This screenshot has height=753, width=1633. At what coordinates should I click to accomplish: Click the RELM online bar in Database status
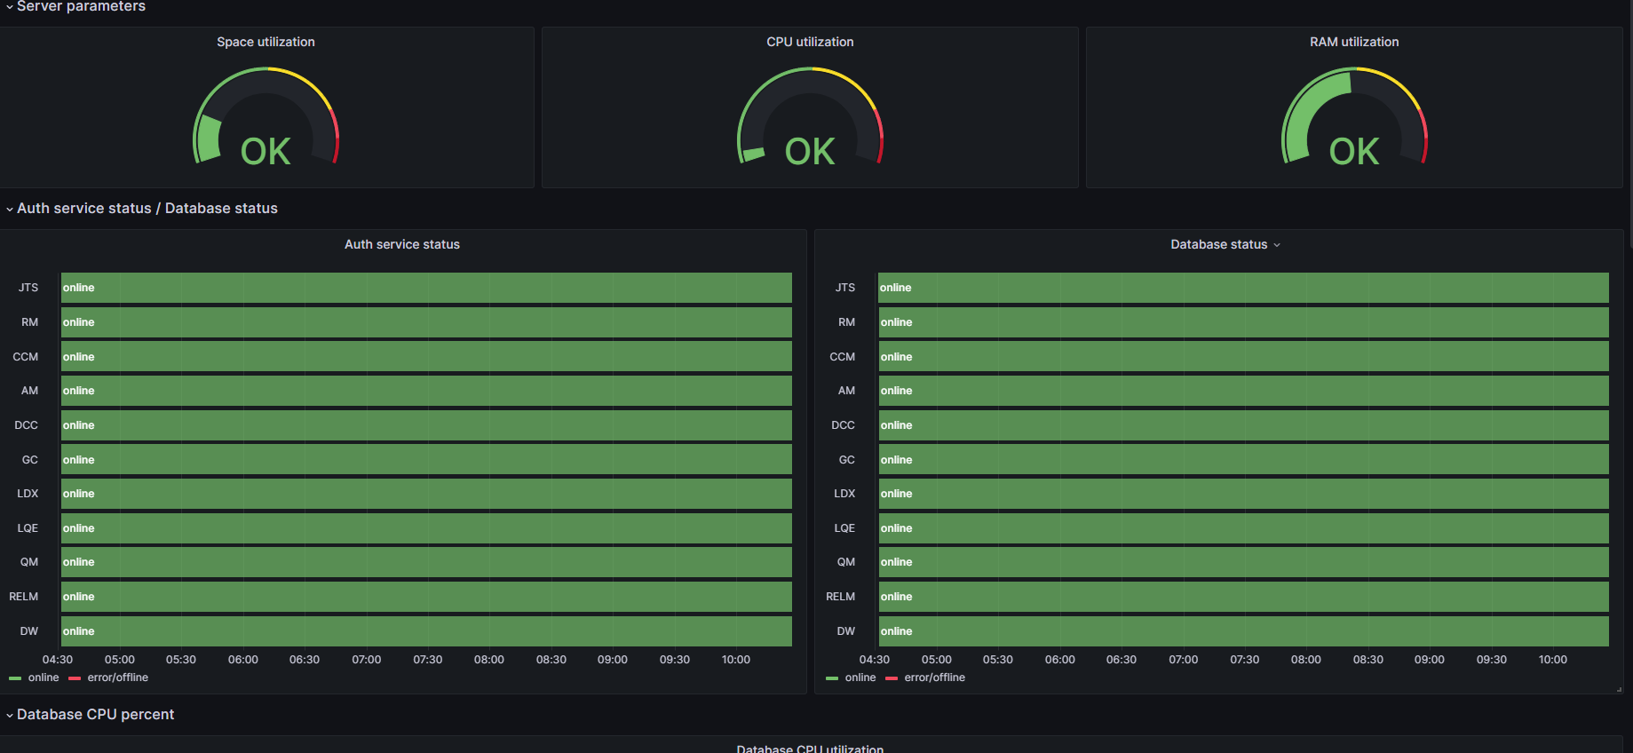(1243, 597)
